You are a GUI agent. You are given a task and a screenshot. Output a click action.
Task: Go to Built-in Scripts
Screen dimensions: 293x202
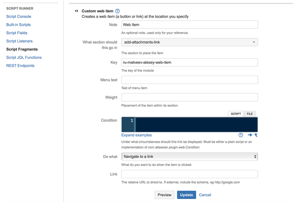tap(18, 25)
